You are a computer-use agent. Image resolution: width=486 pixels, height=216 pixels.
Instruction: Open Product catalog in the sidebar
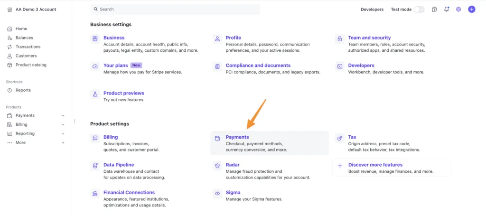(31, 65)
